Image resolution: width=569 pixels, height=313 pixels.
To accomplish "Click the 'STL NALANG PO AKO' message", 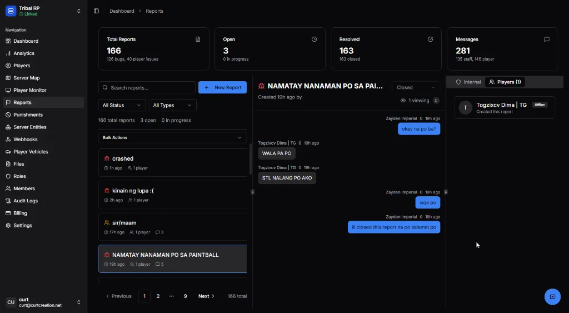I will click(287, 178).
